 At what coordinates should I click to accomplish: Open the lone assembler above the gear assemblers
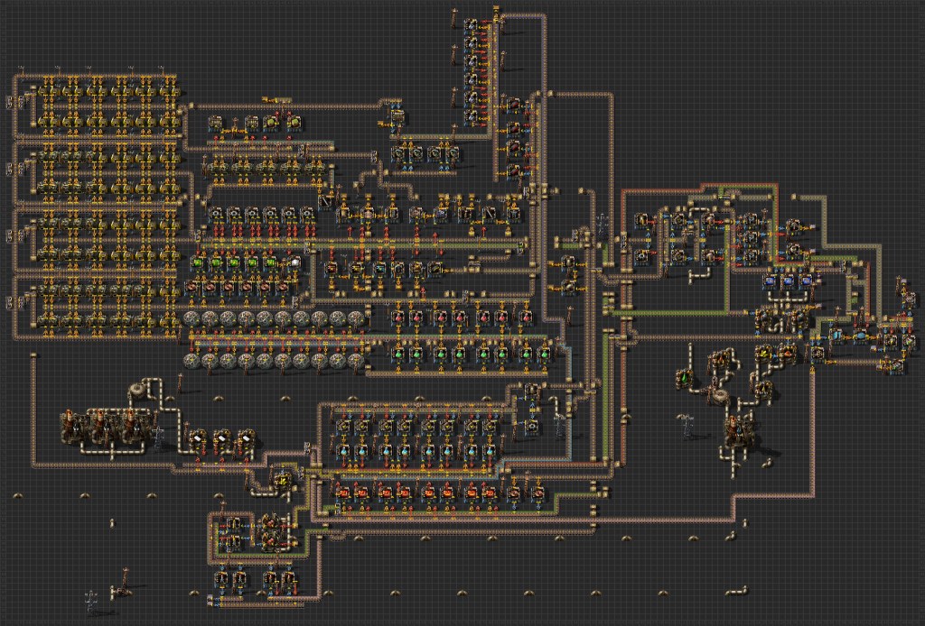(397, 116)
